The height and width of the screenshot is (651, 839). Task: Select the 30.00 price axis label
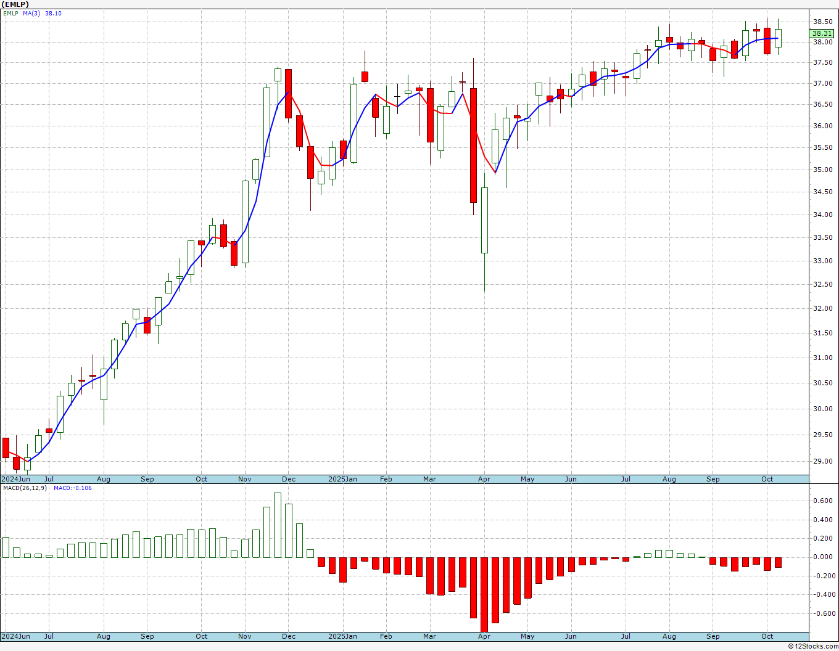[822, 409]
